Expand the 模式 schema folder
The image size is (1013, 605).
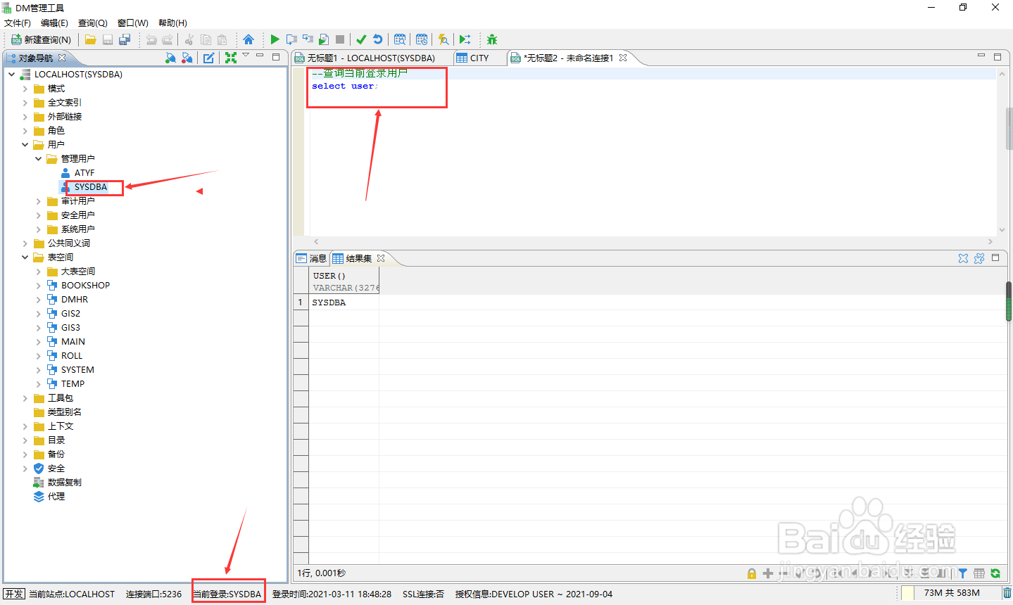(x=25, y=89)
